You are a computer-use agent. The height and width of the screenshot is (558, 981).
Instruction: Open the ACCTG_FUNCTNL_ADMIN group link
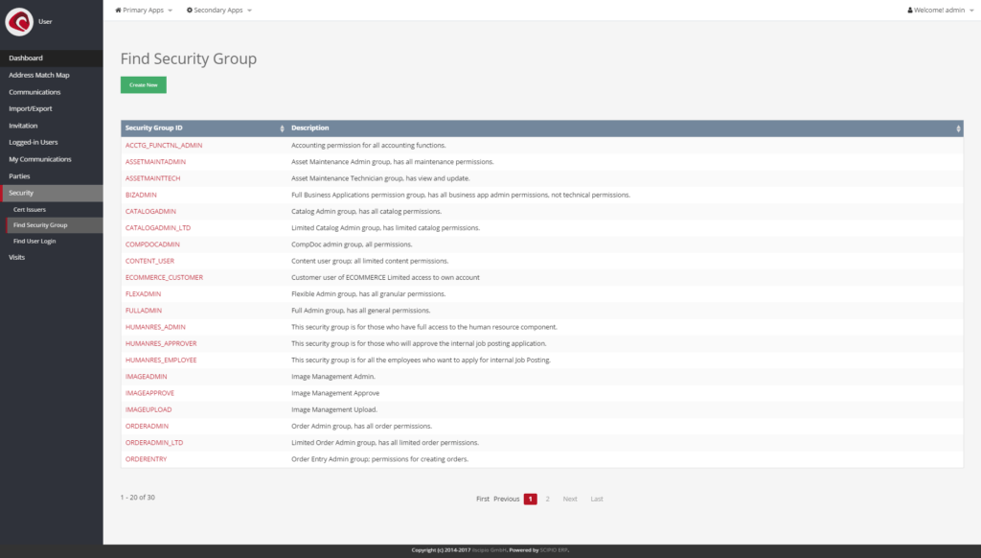(x=164, y=146)
